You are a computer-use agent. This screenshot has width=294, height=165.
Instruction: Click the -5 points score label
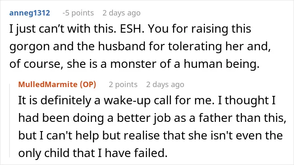coord(78,13)
